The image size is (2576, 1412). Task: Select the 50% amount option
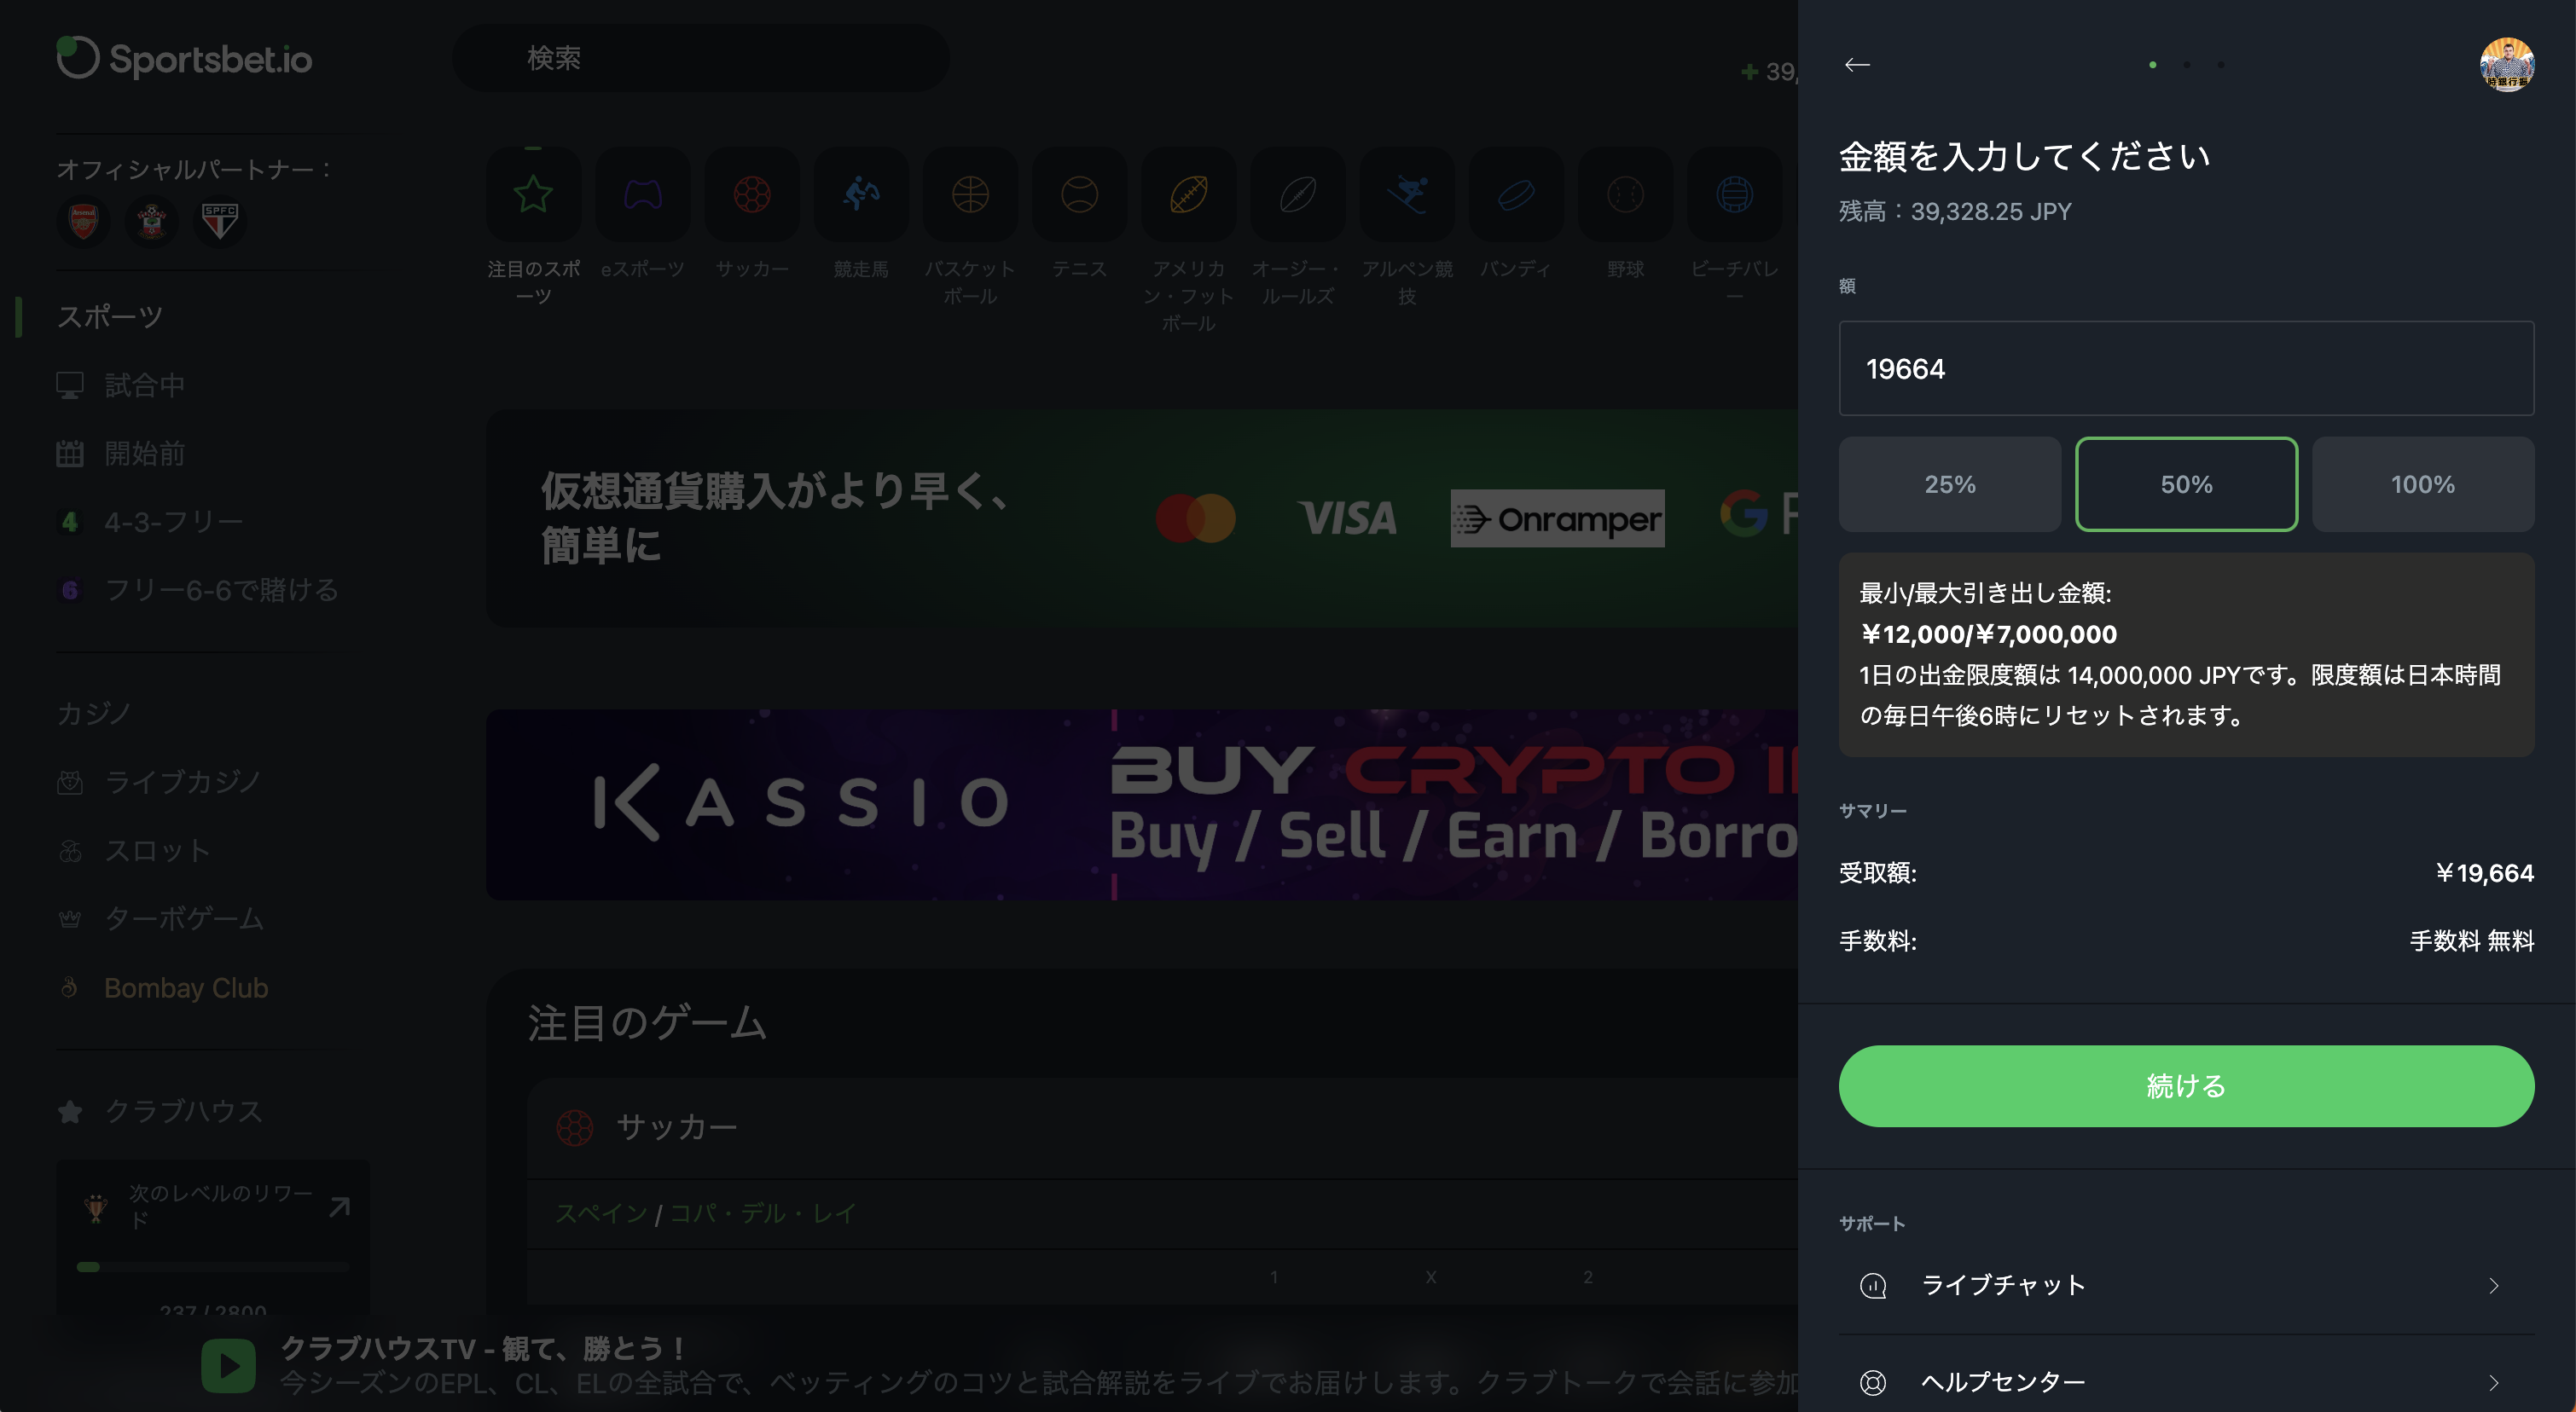click(2186, 484)
